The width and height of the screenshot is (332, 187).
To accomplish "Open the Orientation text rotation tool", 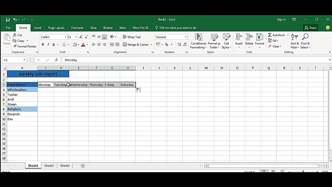I will [x=112, y=37].
